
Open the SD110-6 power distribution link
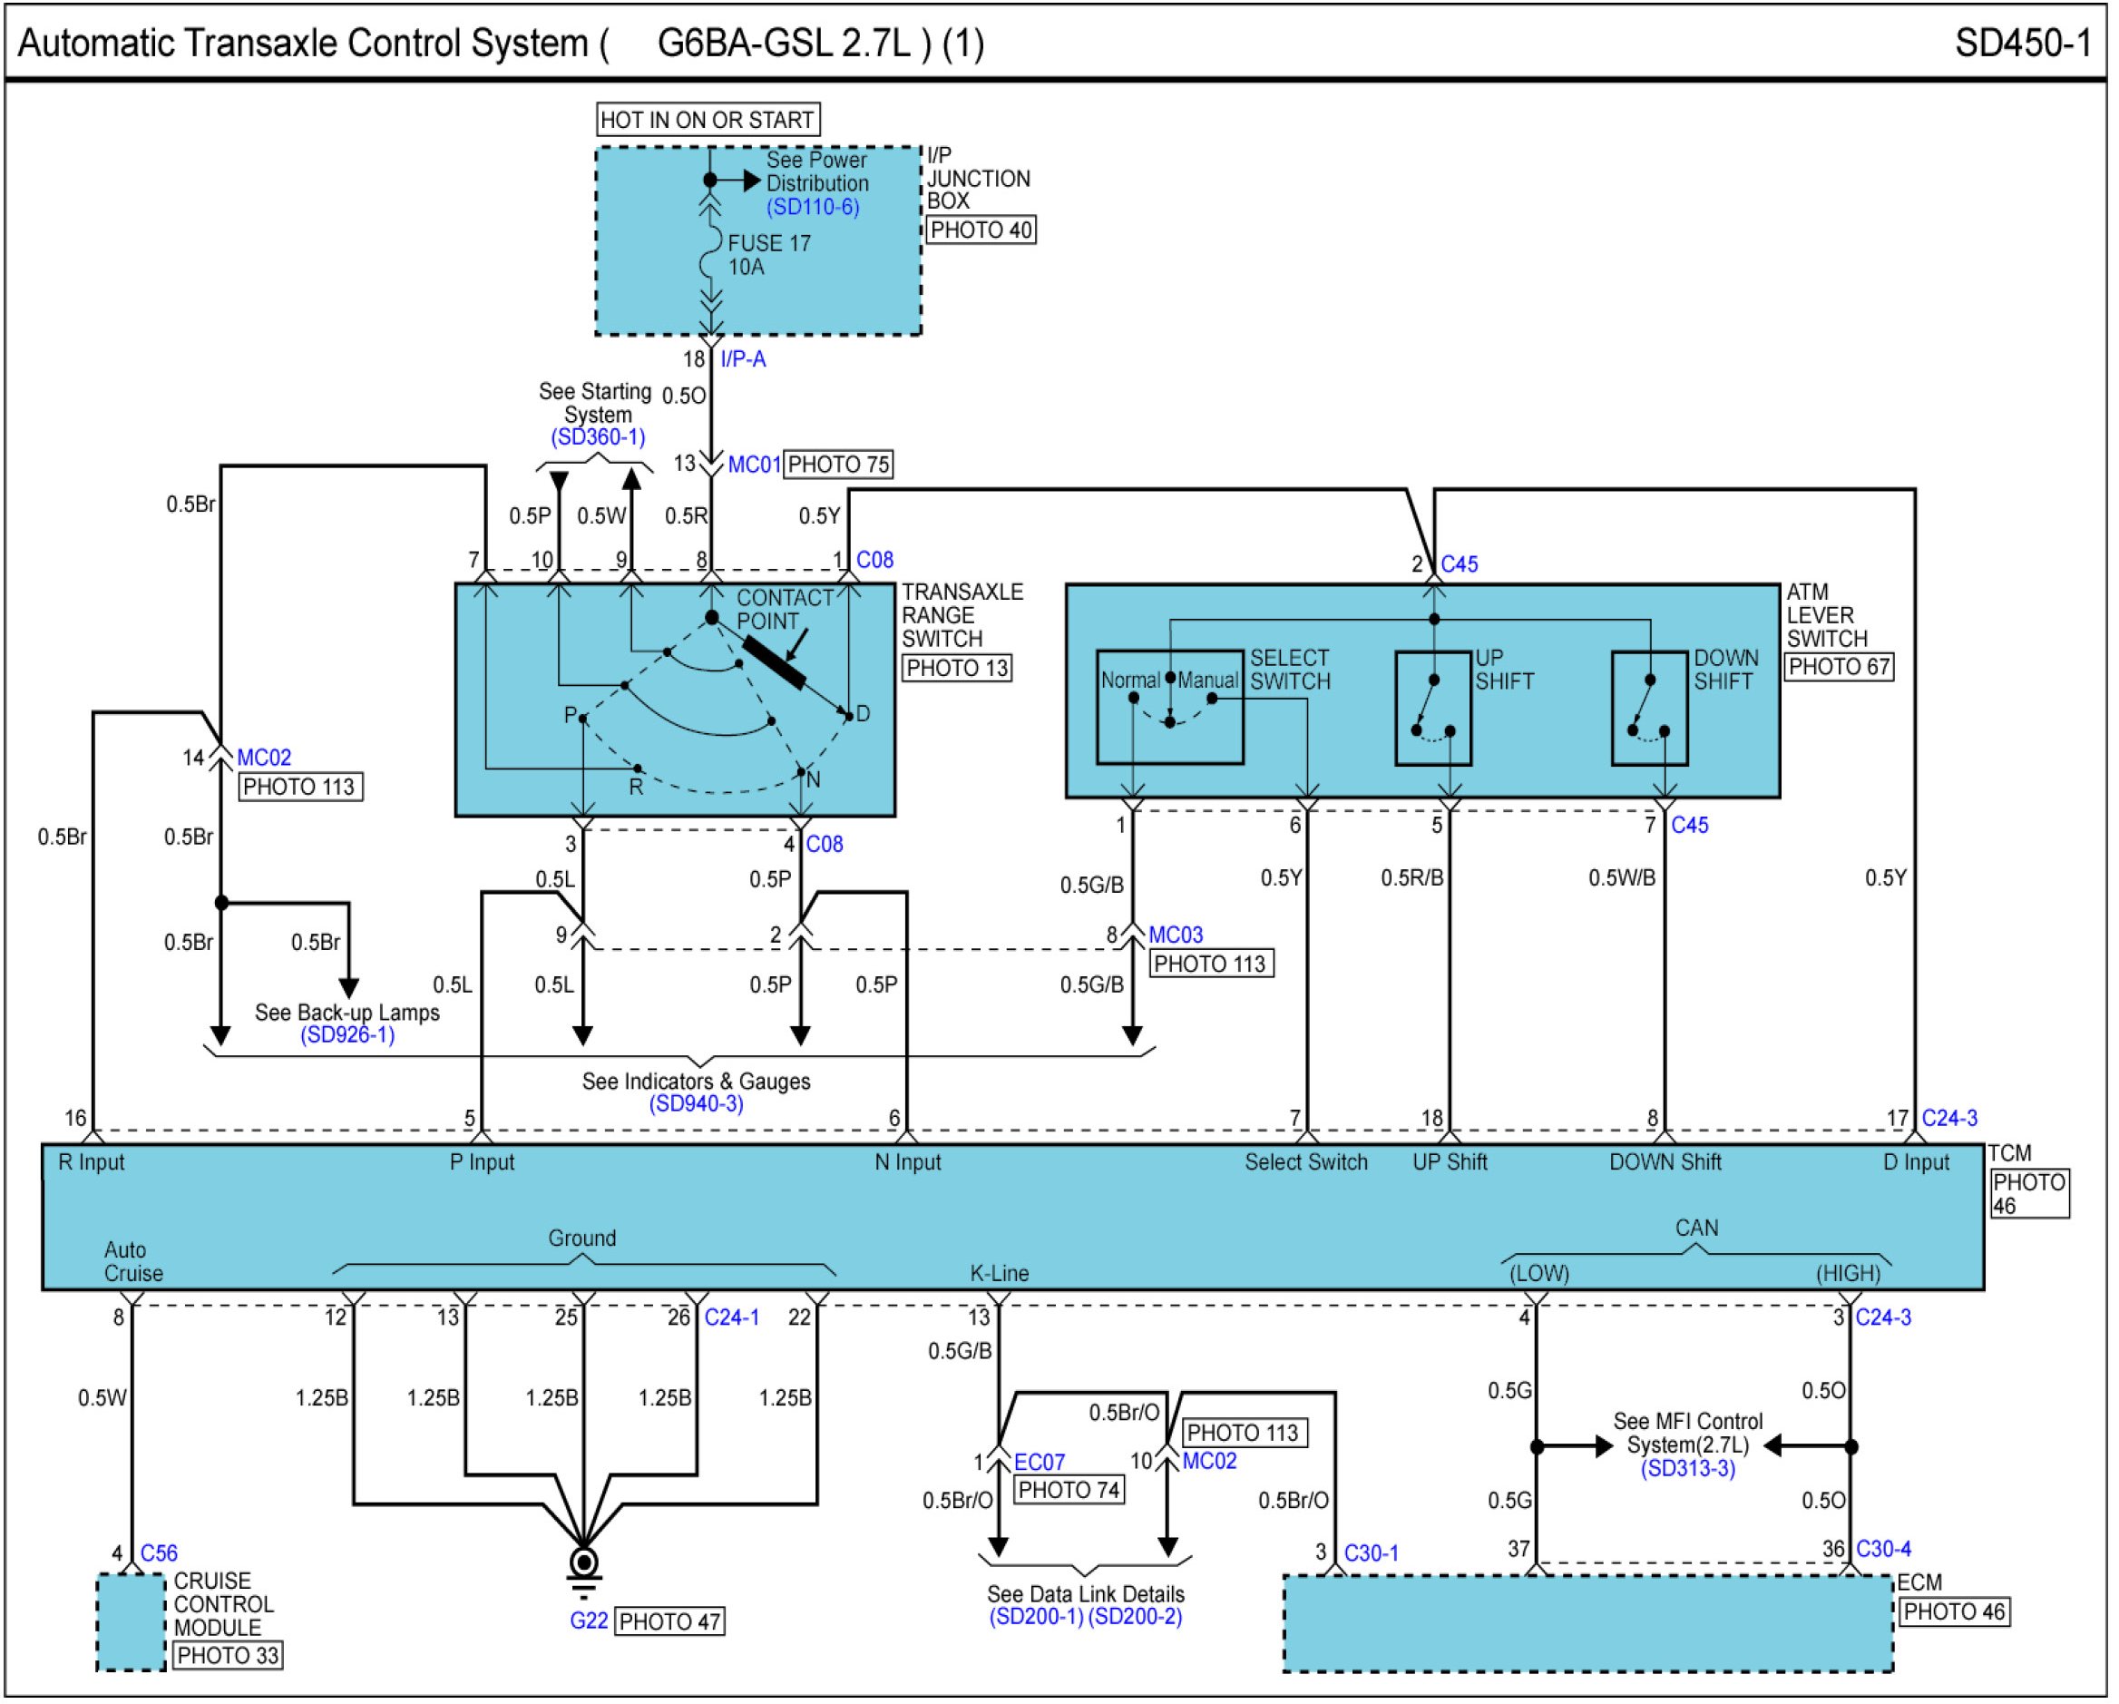click(x=812, y=208)
